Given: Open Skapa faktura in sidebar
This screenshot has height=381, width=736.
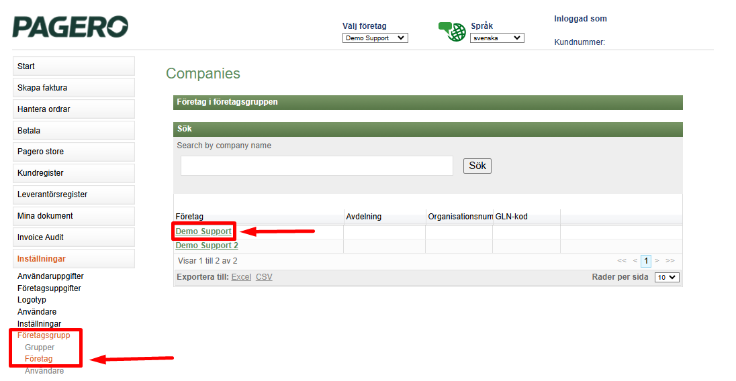Looking at the screenshot, I should point(74,88).
